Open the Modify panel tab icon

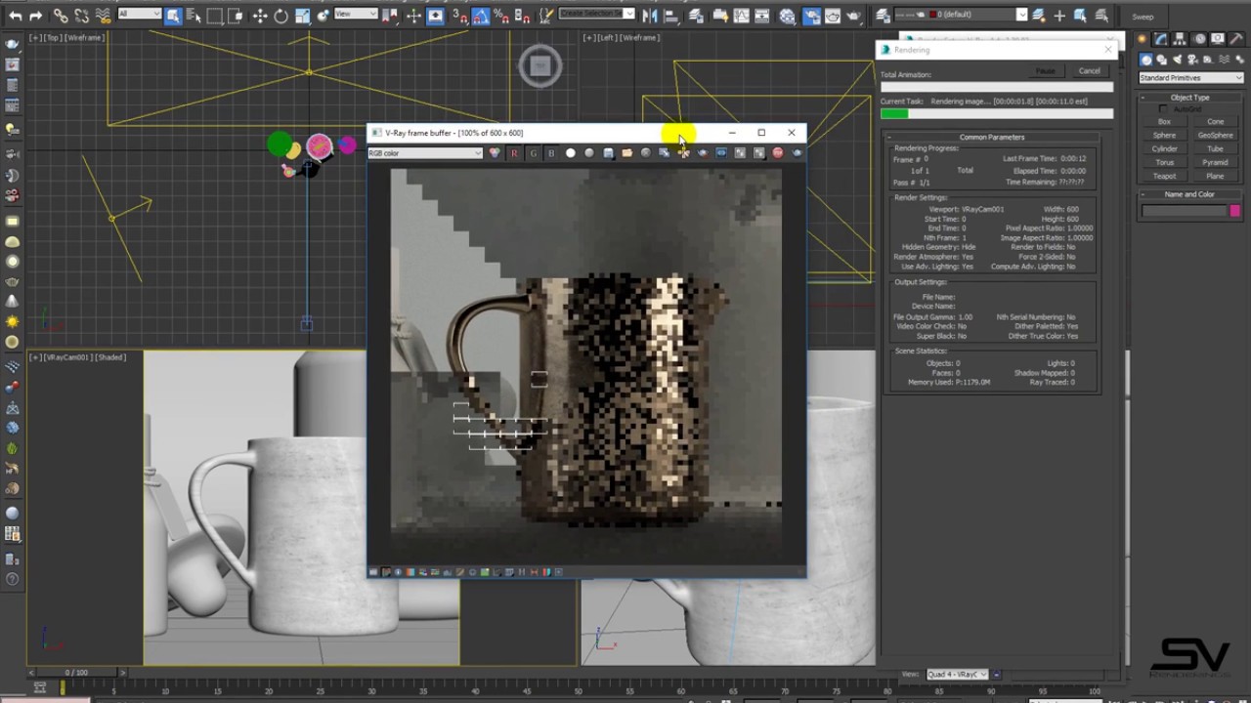point(1160,39)
